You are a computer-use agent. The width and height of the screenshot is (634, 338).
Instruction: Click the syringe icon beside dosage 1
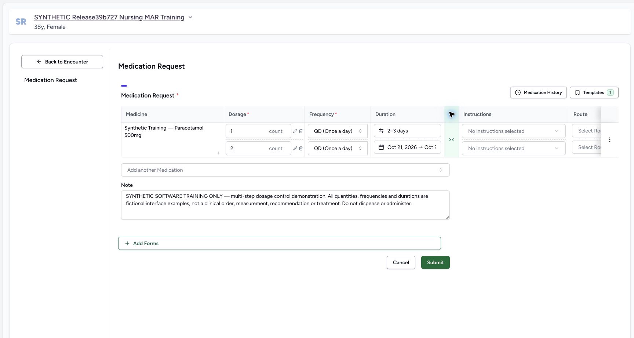point(295,131)
